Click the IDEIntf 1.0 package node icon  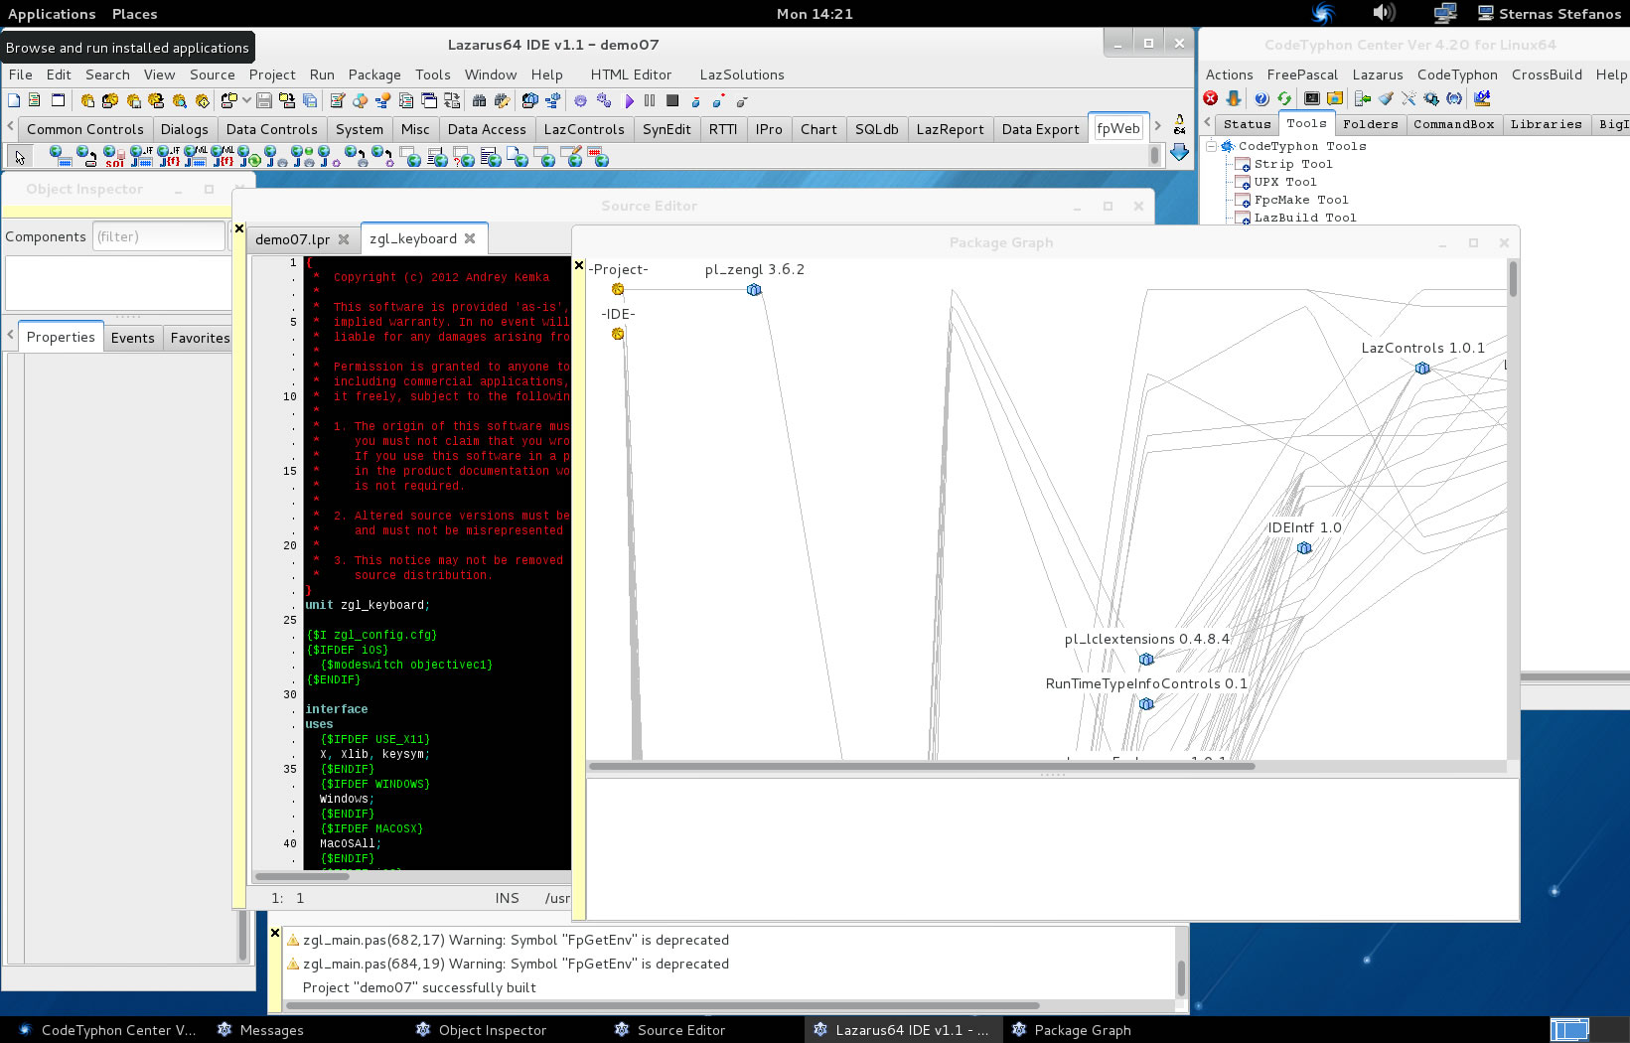tap(1304, 547)
